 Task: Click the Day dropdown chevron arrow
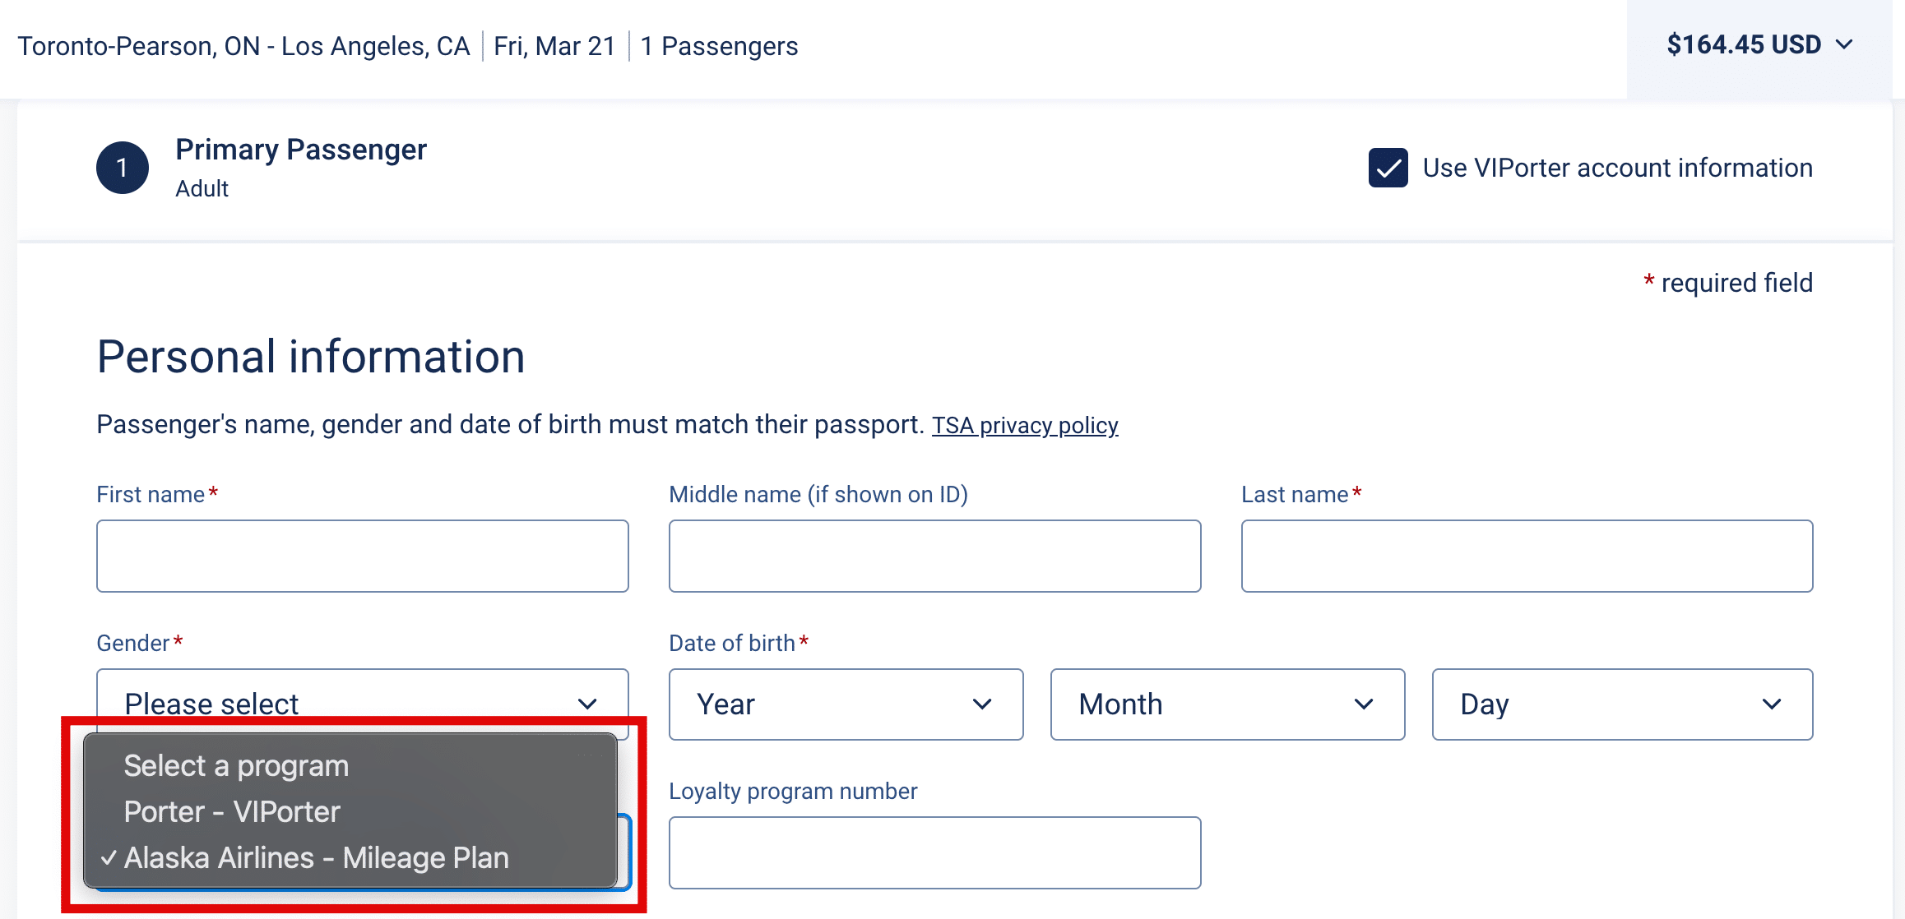click(x=1772, y=704)
